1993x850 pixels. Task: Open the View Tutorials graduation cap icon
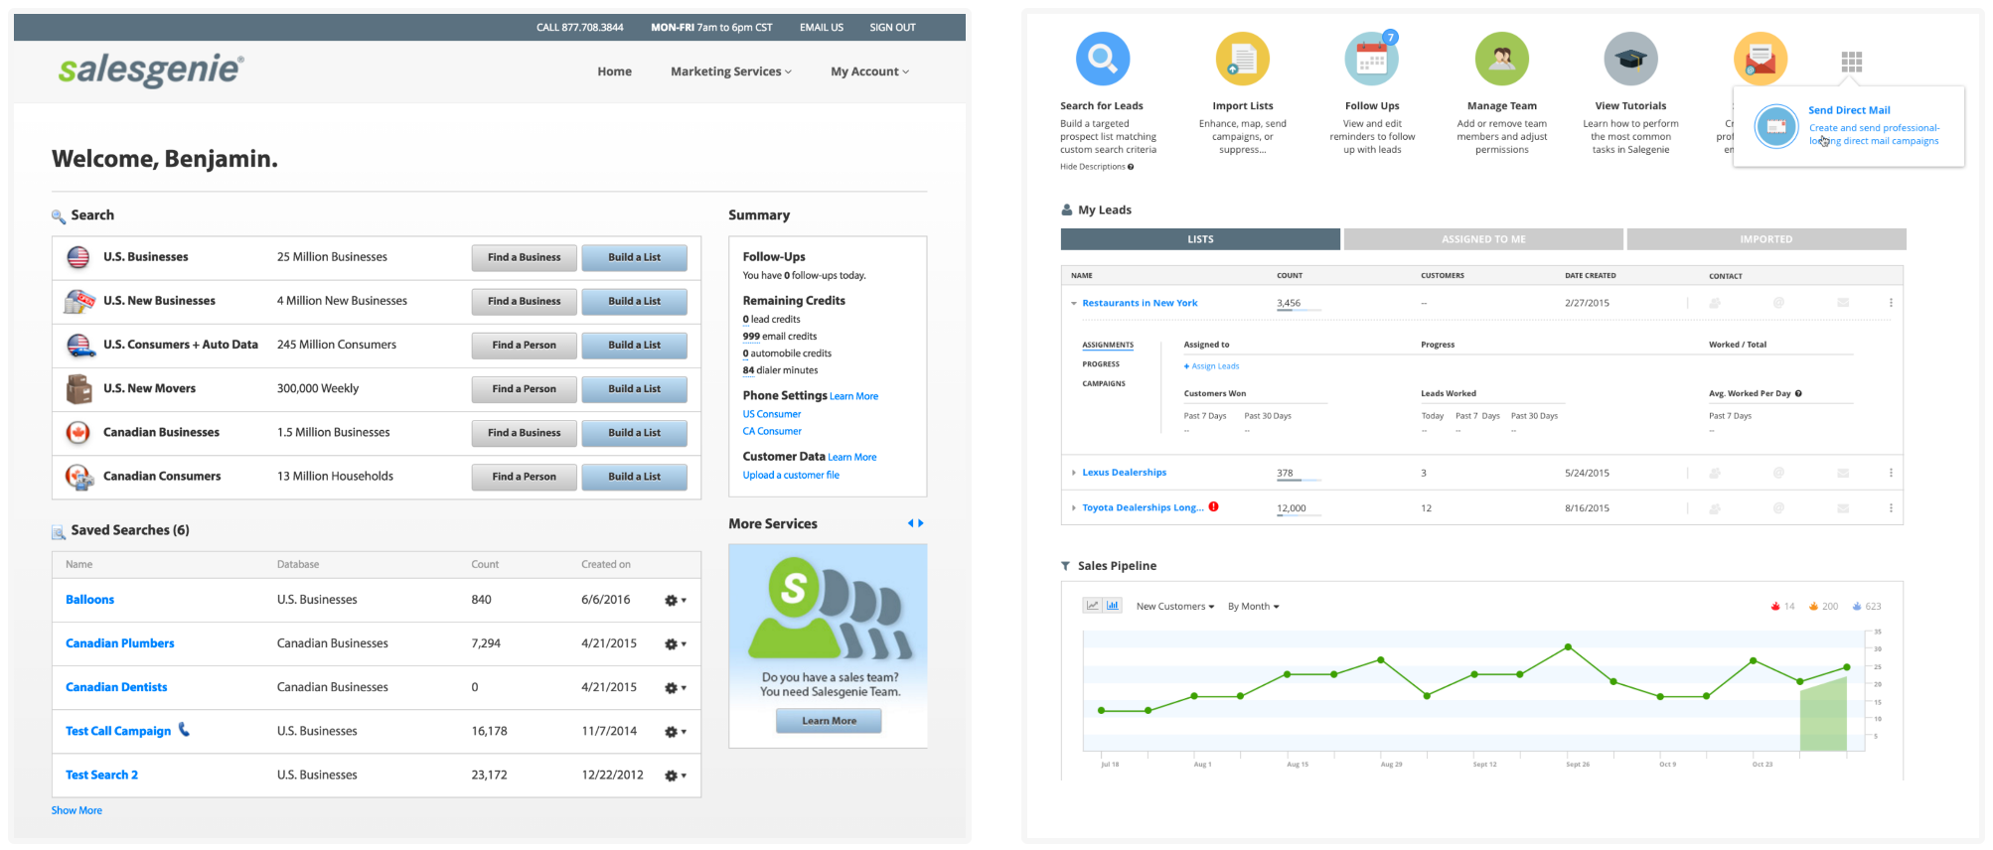tap(1630, 59)
